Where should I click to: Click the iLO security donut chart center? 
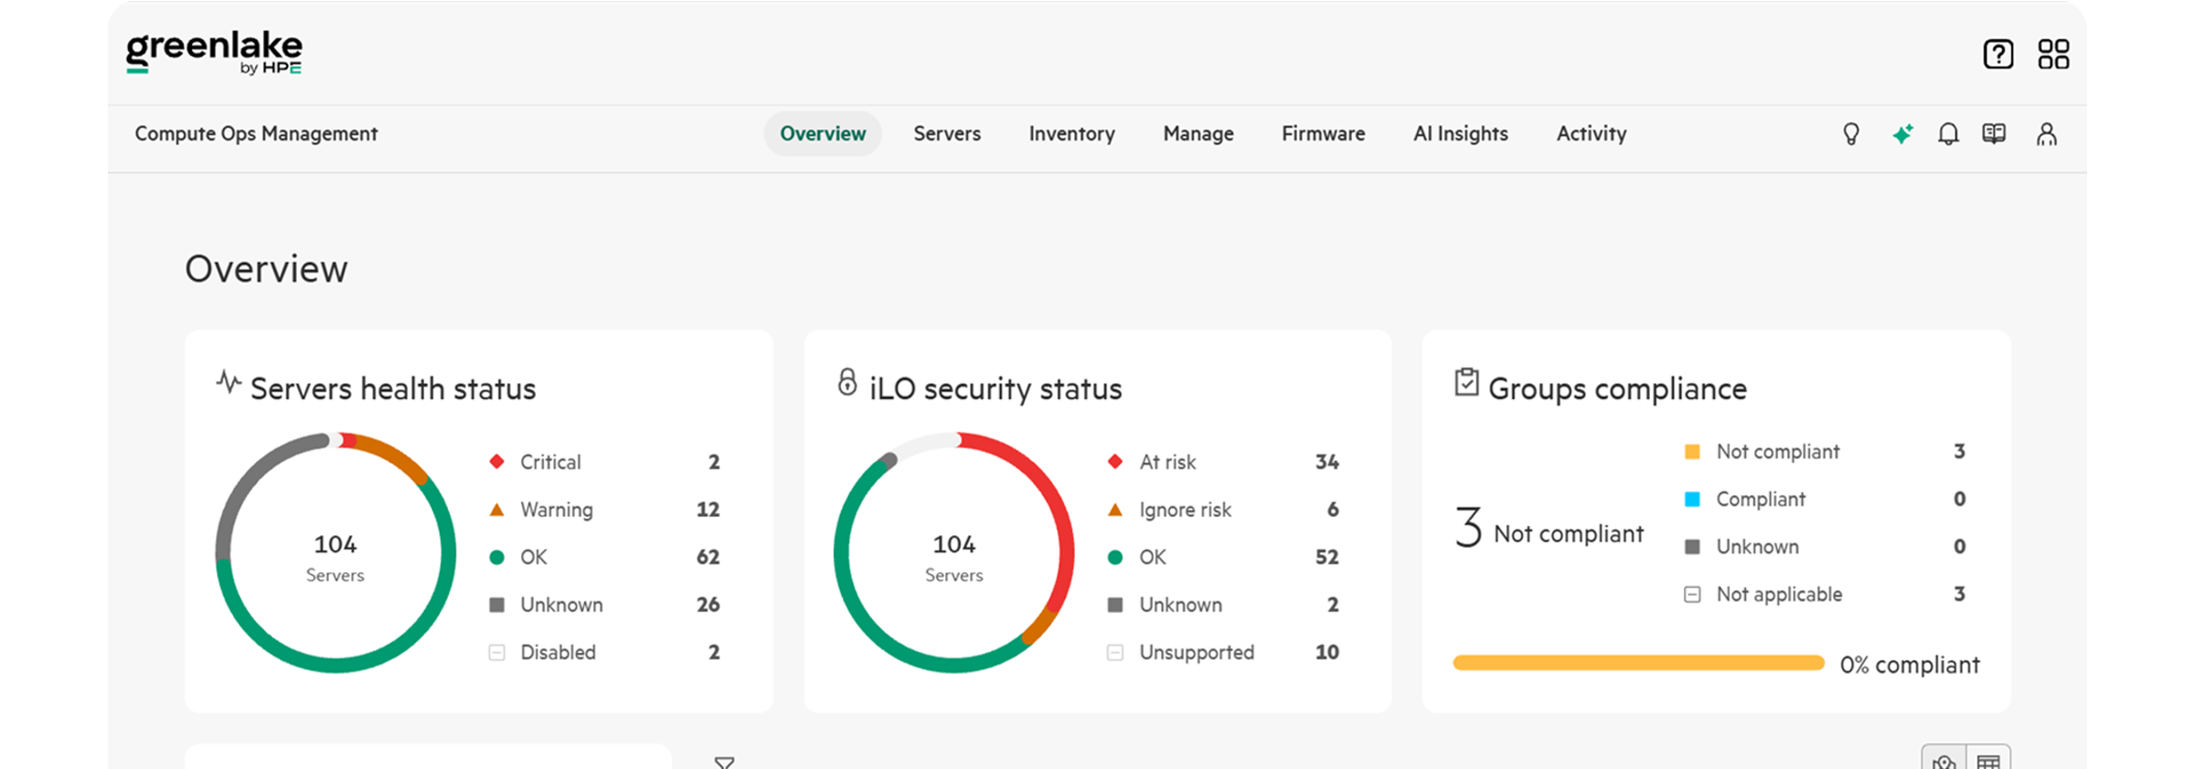pos(953,553)
